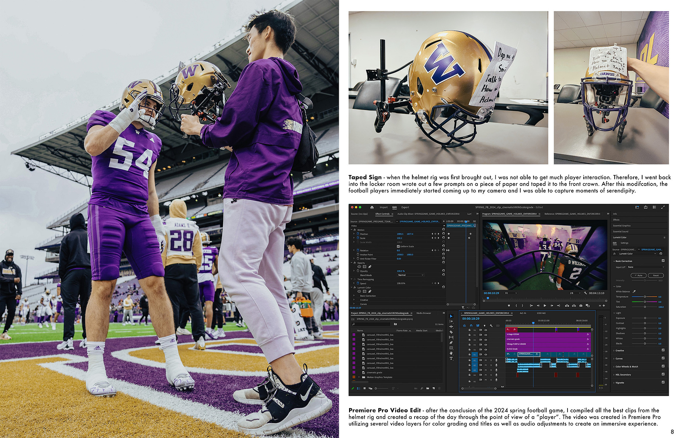Click the Export Frame camera icon
This screenshot has width=678, height=438.
tap(581, 305)
